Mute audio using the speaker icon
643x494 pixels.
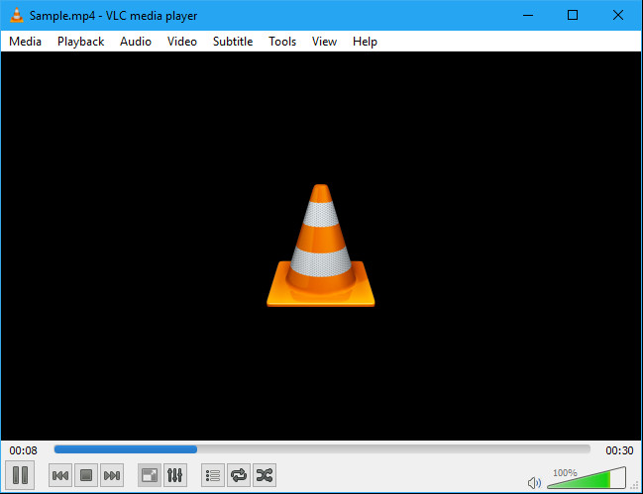(534, 483)
